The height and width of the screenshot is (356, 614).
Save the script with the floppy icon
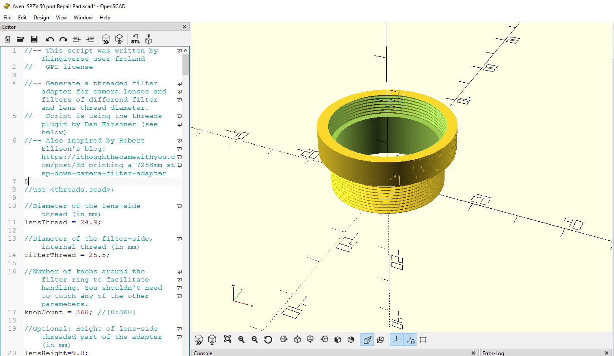34,39
